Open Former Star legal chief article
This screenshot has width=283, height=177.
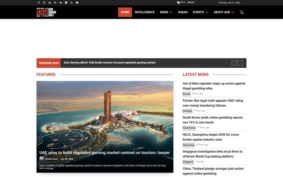tap(213, 103)
